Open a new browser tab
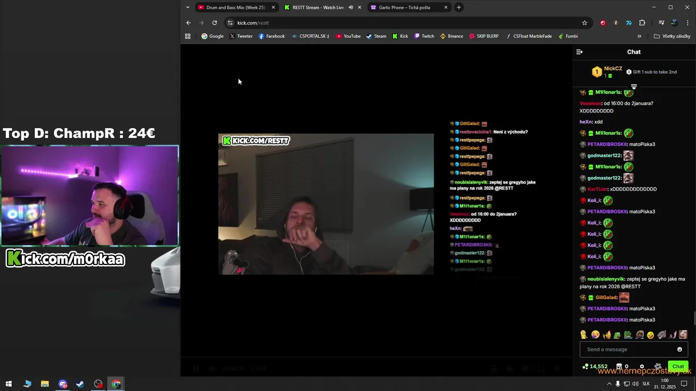Image resolution: width=696 pixels, height=391 pixels. tap(459, 8)
